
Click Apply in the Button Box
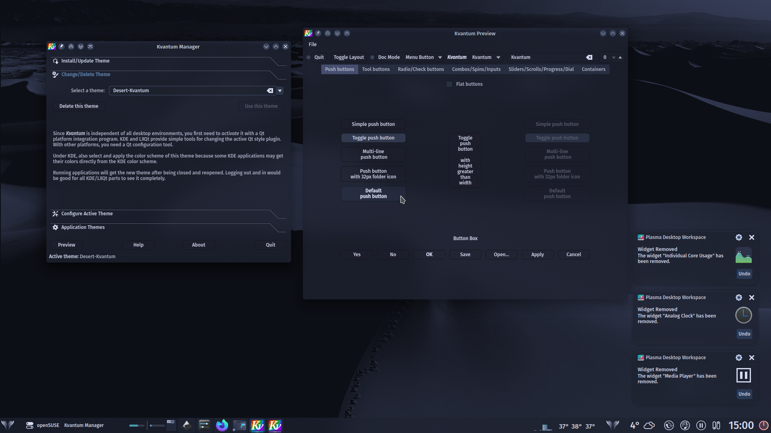(537, 255)
